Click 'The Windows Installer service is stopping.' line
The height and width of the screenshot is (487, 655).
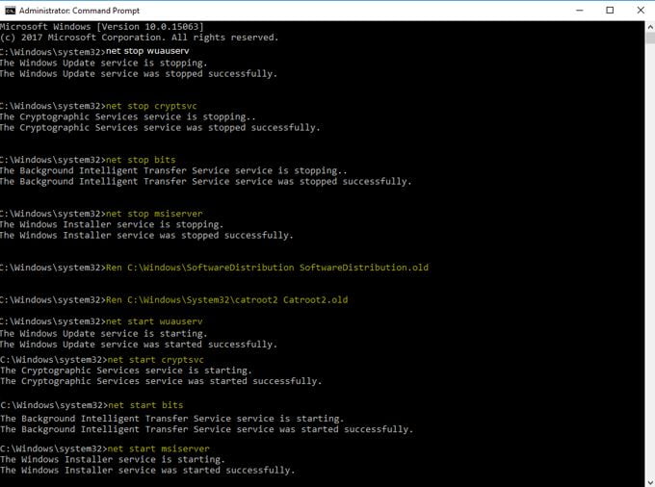[x=112, y=224]
